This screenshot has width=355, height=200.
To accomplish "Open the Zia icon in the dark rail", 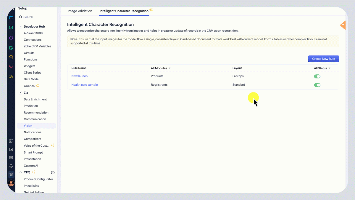I will click(11, 76).
